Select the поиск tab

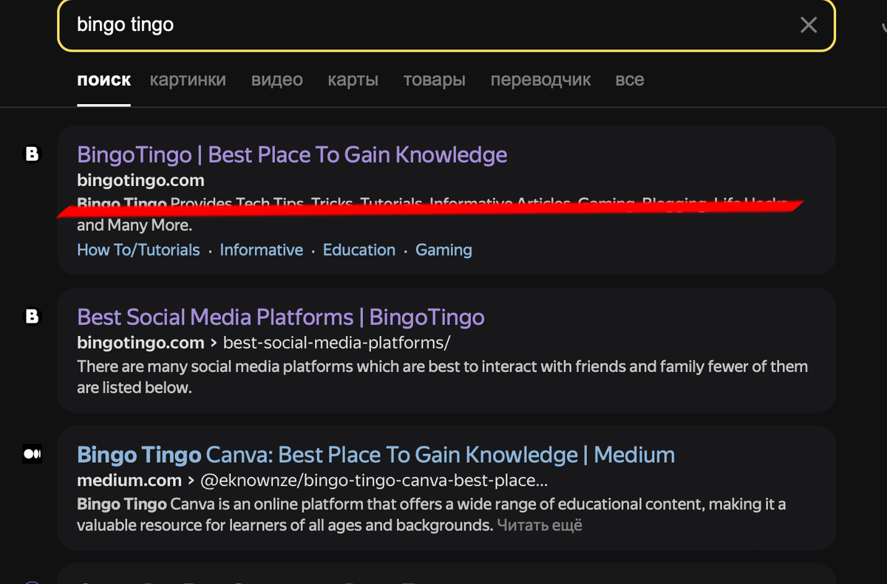tap(104, 80)
